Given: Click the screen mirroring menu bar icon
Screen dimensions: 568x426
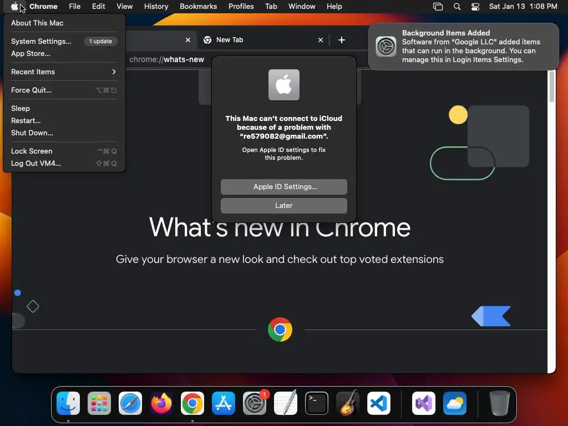Looking at the screenshot, I should coord(438,7).
